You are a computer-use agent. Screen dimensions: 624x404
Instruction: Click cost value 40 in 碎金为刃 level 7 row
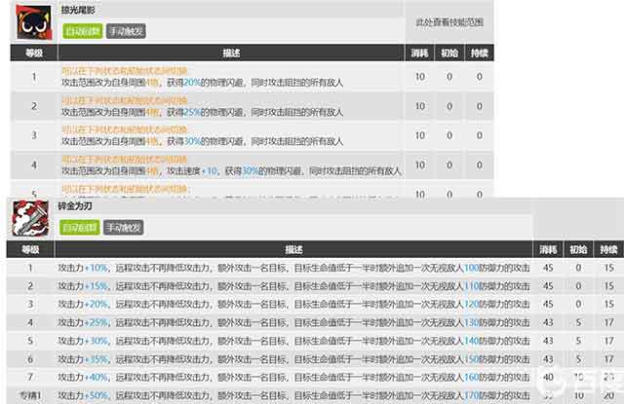point(548,377)
